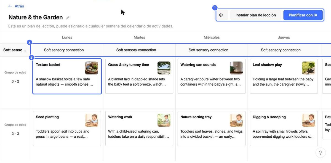Image resolution: width=331 pixels, height=163 pixels.
Task: Click the Planificar con IA button
Action: click(x=303, y=15)
